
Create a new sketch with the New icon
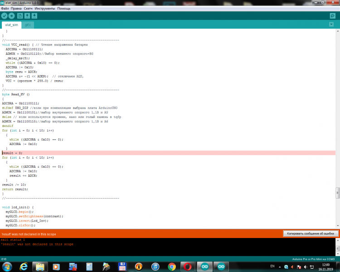20,16
